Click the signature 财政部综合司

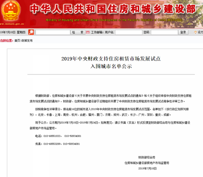coord(147,157)
